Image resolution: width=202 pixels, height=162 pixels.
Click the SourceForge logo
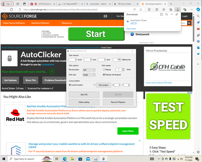[19, 16]
